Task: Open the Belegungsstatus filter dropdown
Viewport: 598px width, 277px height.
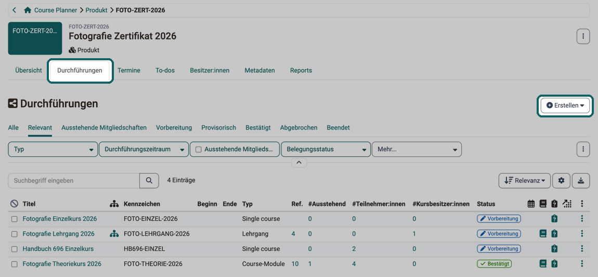Action: coord(326,149)
